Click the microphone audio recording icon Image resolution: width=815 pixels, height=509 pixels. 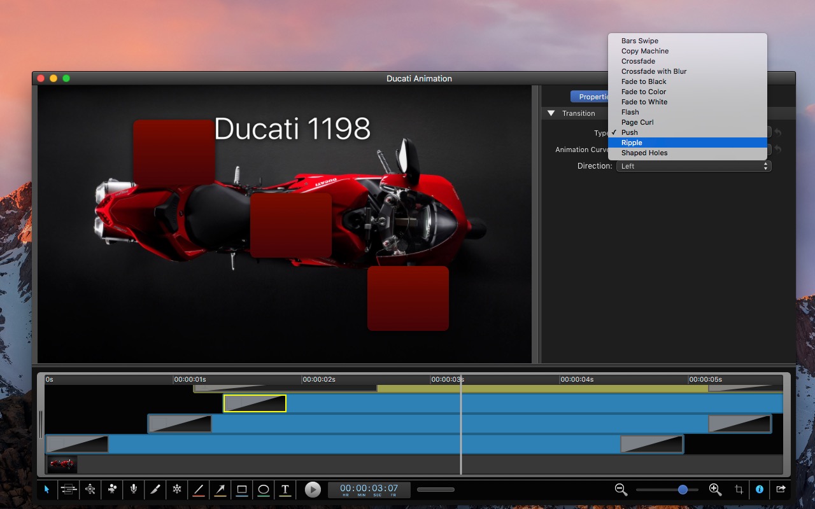(x=134, y=489)
